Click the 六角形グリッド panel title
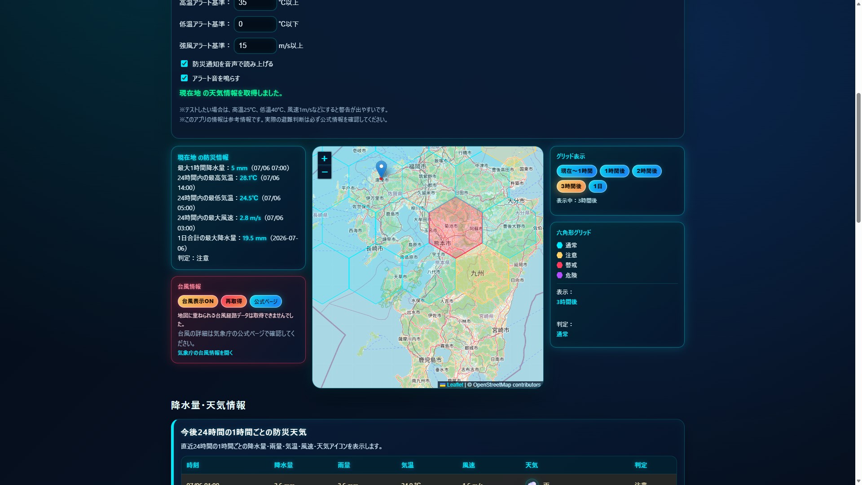The image size is (862, 485). click(x=574, y=233)
